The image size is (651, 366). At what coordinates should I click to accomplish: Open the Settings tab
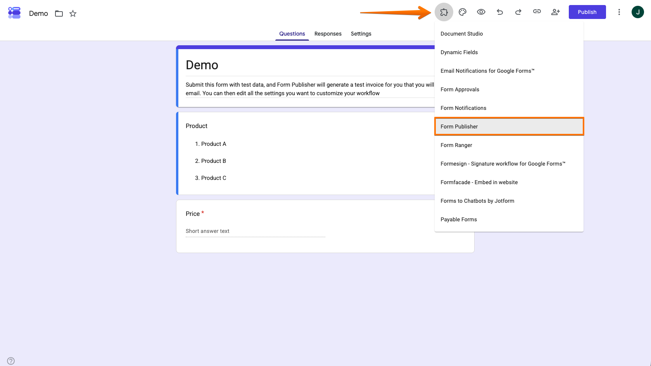361,34
